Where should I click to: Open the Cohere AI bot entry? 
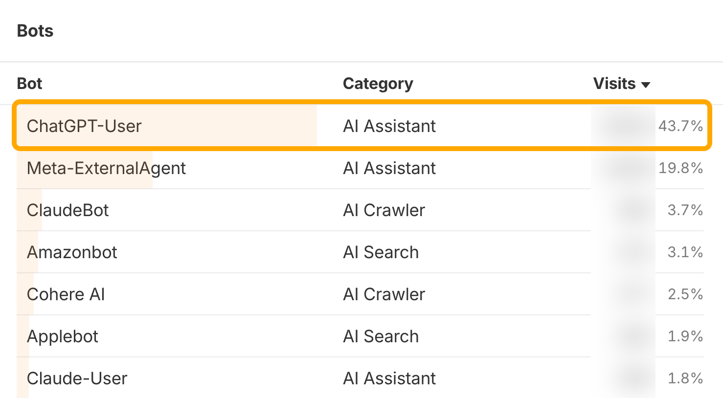point(66,294)
